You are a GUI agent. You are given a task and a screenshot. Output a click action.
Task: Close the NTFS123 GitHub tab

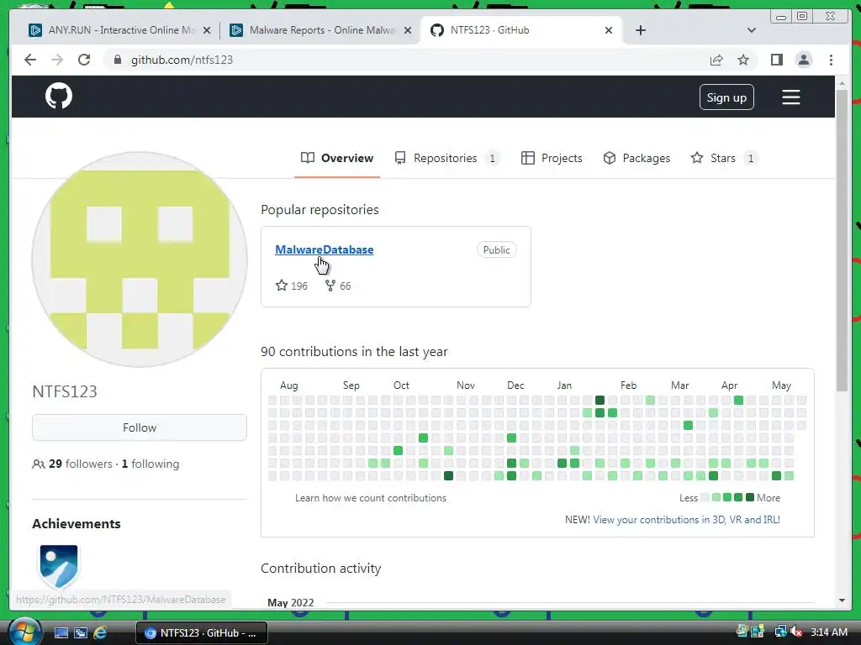click(609, 30)
